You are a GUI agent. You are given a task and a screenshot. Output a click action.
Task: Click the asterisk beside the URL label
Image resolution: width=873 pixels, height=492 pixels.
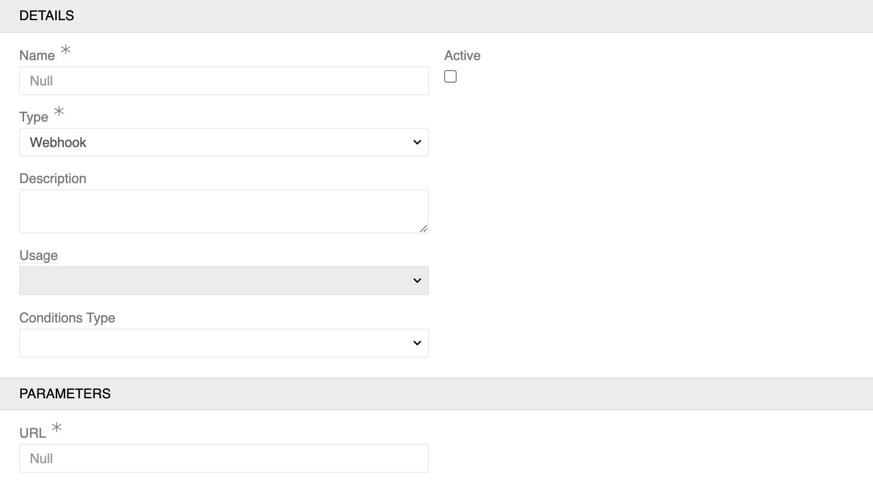pos(57,428)
